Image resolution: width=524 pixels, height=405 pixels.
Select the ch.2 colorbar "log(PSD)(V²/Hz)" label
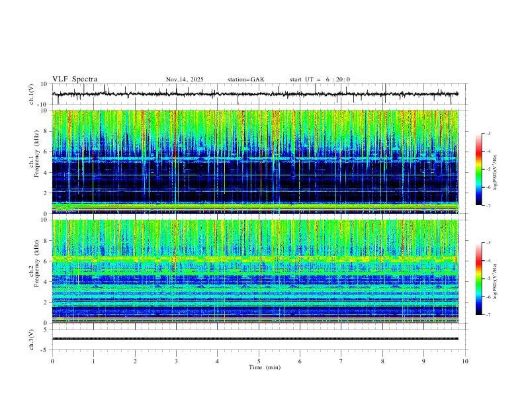tap(496, 282)
